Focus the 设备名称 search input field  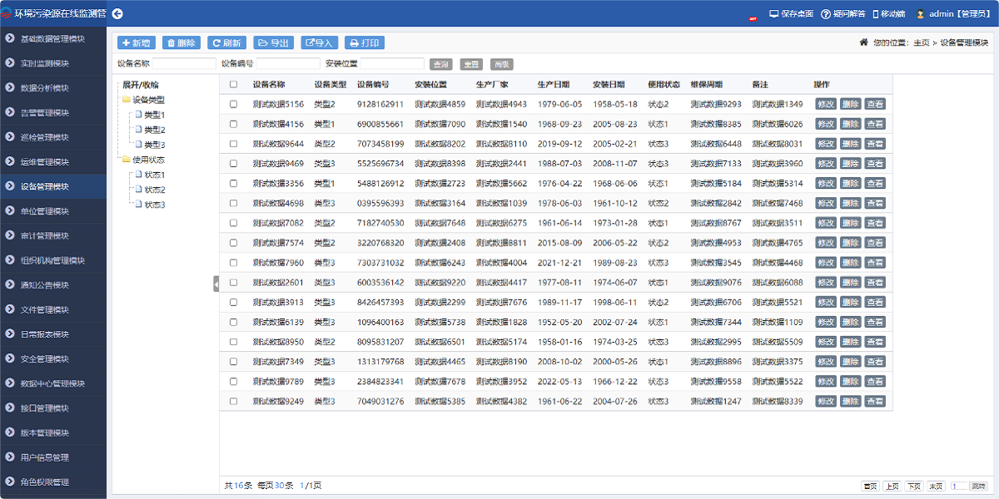183,64
